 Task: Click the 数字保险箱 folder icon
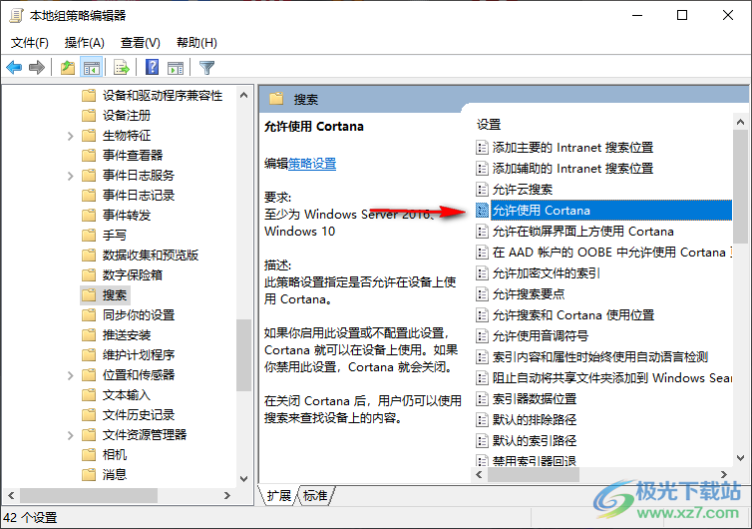89,275
